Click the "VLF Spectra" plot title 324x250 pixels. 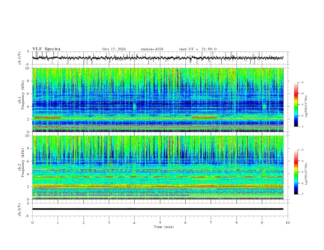point(46,49)
